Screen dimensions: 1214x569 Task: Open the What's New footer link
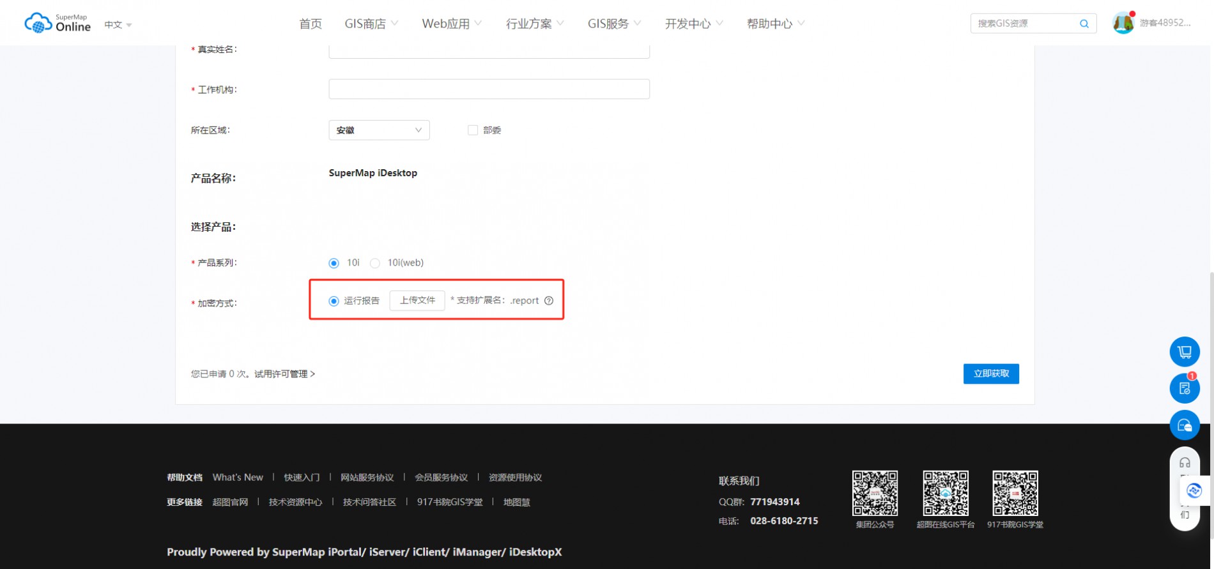[238, 478]
